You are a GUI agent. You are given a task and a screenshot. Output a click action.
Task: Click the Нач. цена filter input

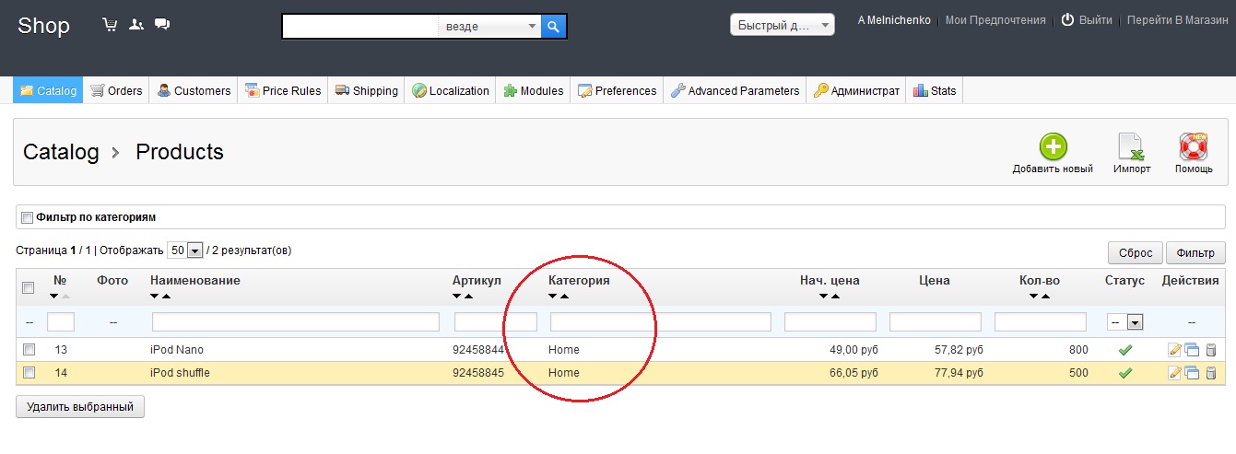(x=830, y=322)
